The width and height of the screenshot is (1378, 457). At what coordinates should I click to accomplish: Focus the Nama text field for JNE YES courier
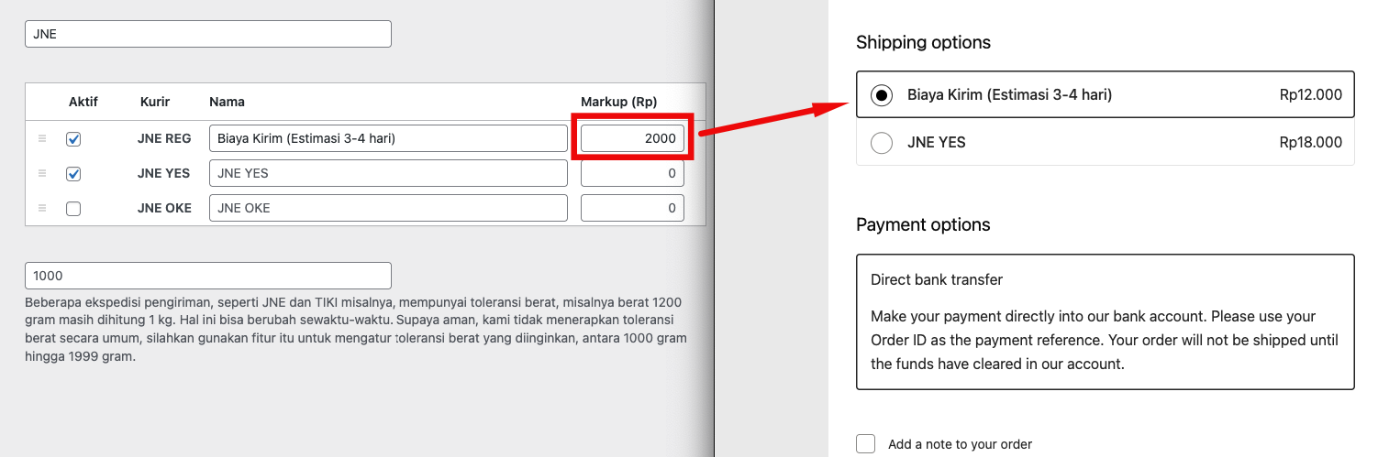tap(387, 173)
